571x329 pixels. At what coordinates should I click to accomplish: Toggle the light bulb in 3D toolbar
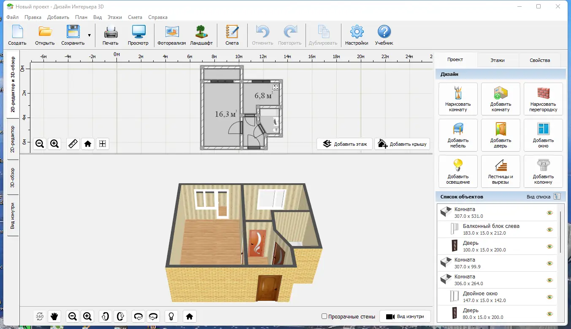pos(171,316)
